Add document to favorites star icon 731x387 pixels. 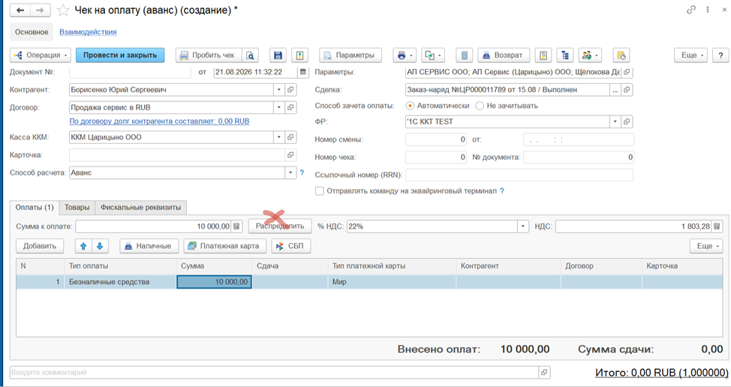click(x=63, y=10)
